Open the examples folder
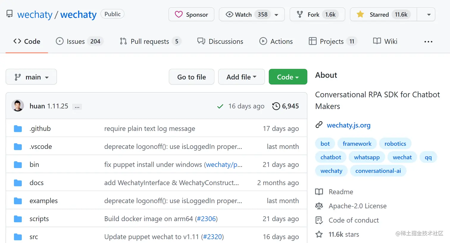The width and height of the screenshot is (450, 243). pos(44,201)
